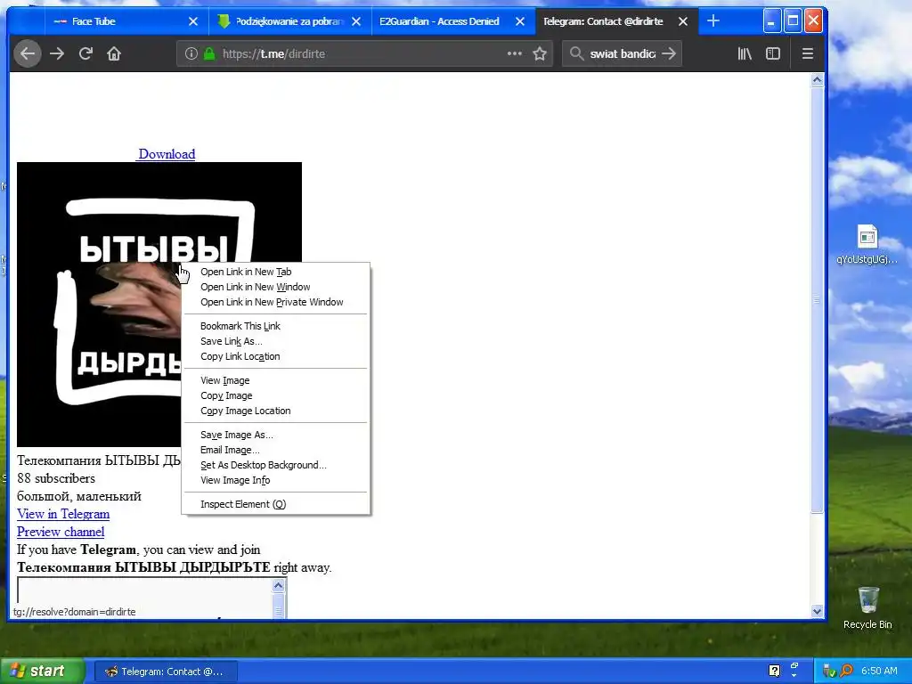Open the Firefox hamburger menu
The image size is (912, 684).
(x=807, y=54)
